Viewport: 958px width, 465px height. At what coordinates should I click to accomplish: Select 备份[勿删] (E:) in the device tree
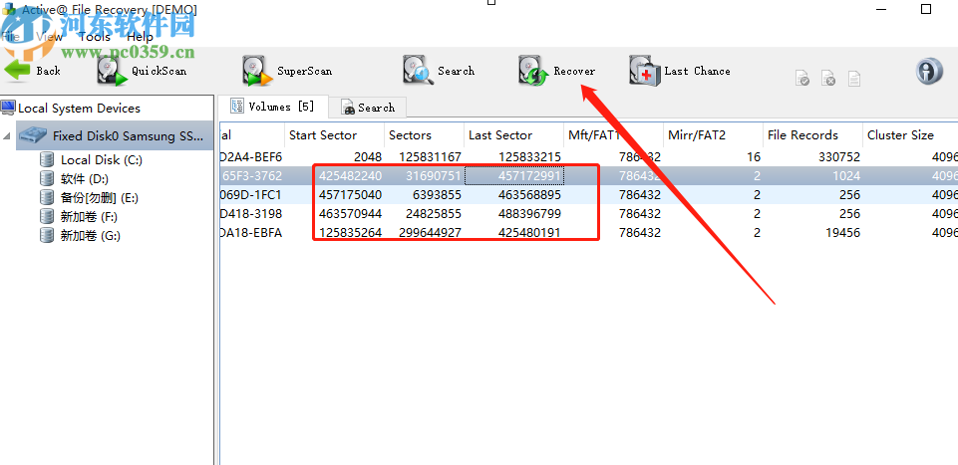pos(97,198)
